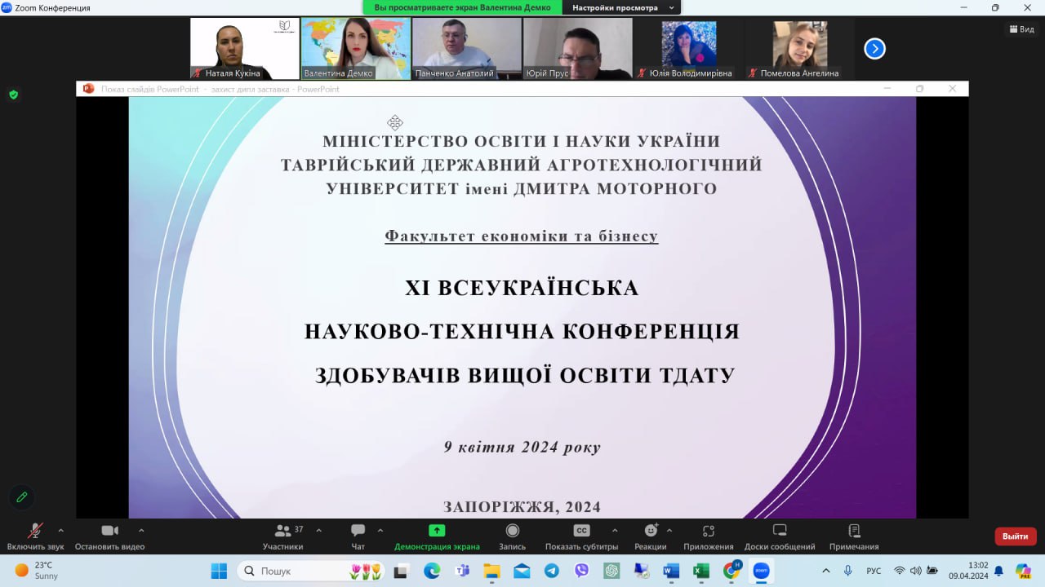Open the Mail app from the taskbar

coord(522,571)
